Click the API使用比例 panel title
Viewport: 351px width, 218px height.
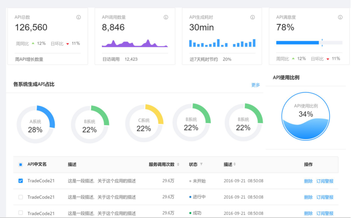(x=286, y=78)
